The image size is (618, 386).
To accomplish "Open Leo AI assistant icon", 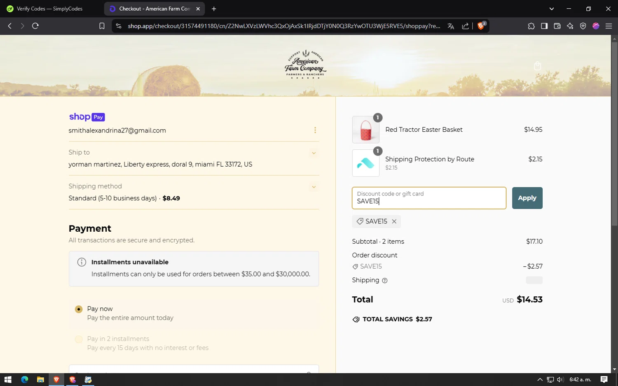I will tap(570, 26).
